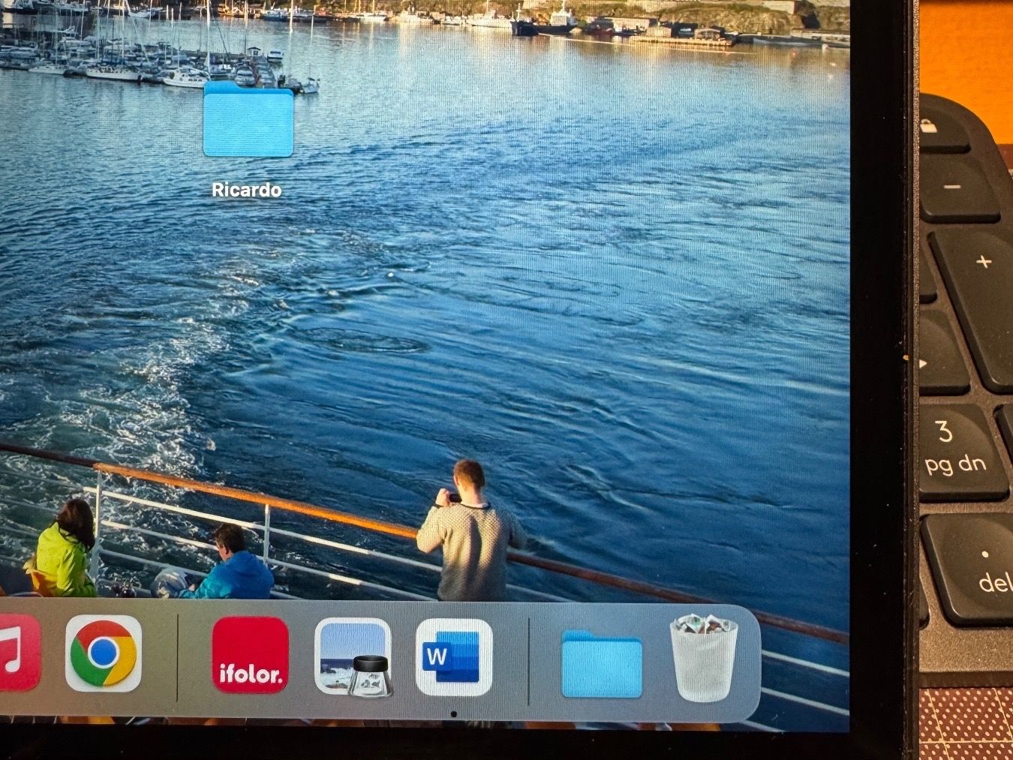Open the Music app in the Dock
1013x760 pixels.
pos(18,653)
